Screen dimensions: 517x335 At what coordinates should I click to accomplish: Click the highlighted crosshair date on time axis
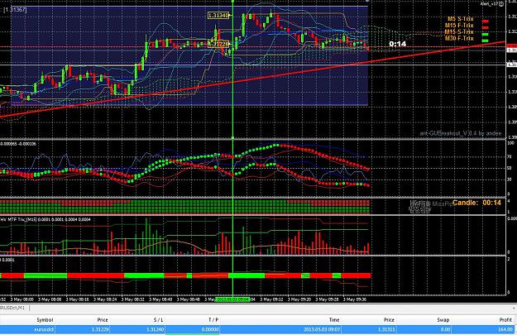[233, 299]
